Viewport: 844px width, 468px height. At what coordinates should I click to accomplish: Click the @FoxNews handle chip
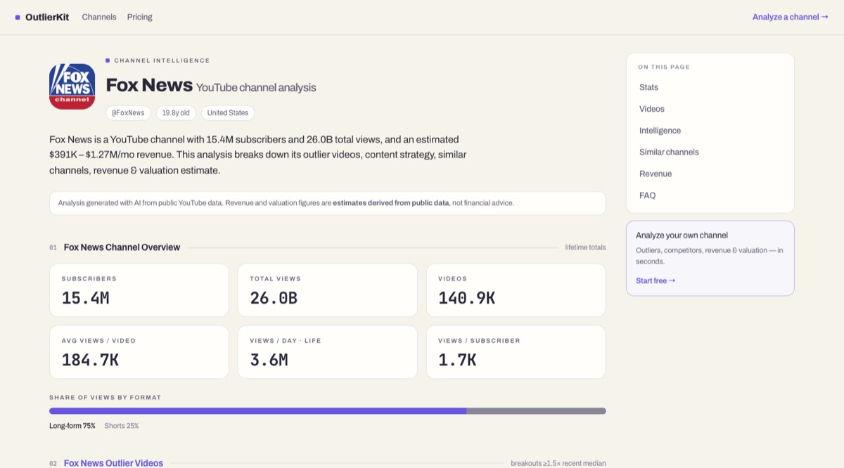(128, 112)
